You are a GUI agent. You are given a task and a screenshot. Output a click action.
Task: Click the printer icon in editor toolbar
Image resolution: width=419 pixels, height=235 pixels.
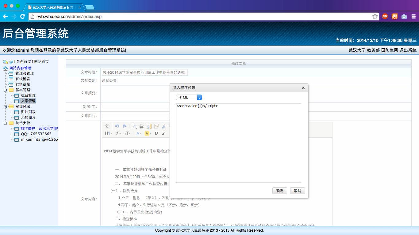point(141,126)
